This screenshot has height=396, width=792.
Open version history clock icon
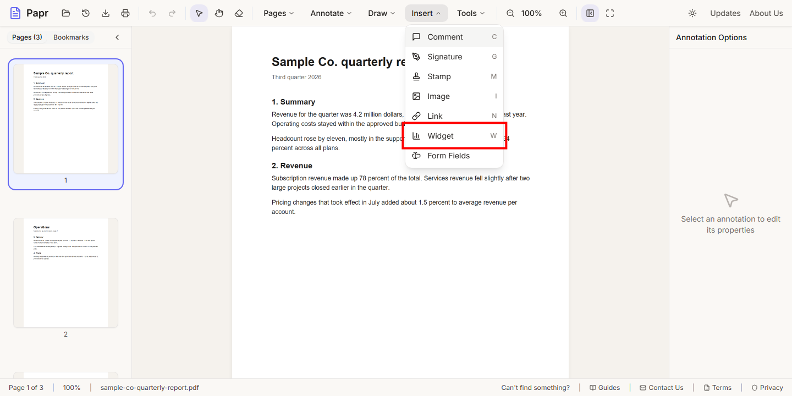click(x=86, y=13)
